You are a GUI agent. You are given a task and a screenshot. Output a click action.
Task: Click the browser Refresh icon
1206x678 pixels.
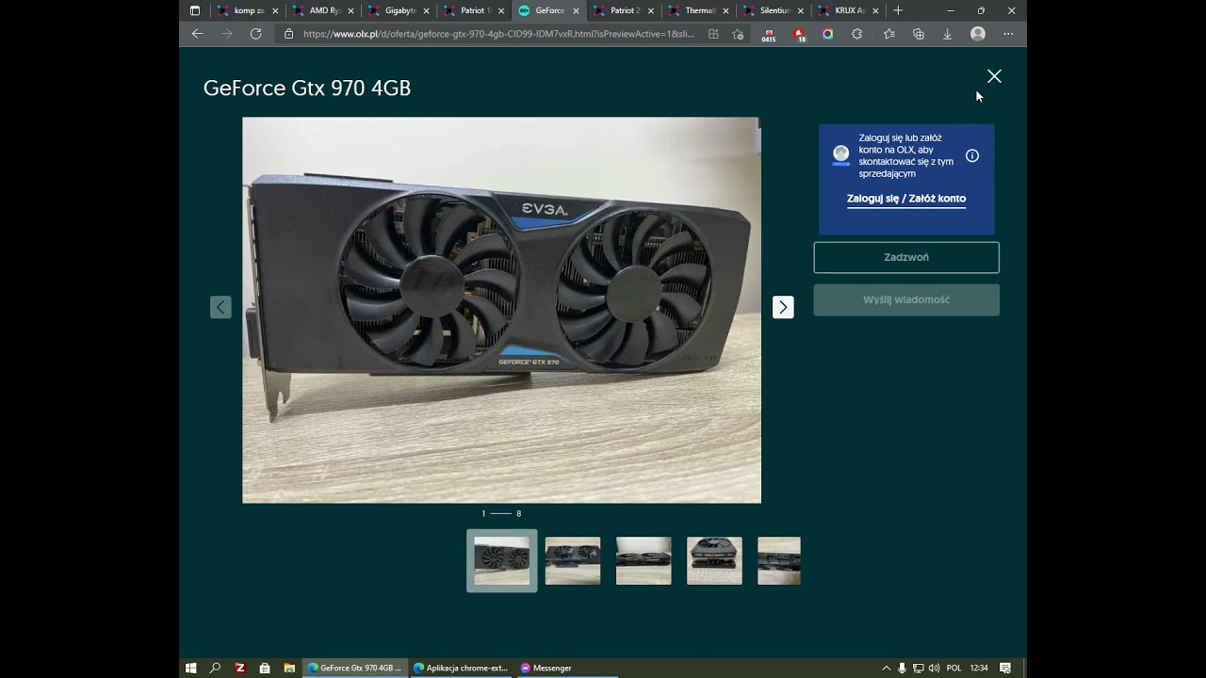tap(255, 34)
